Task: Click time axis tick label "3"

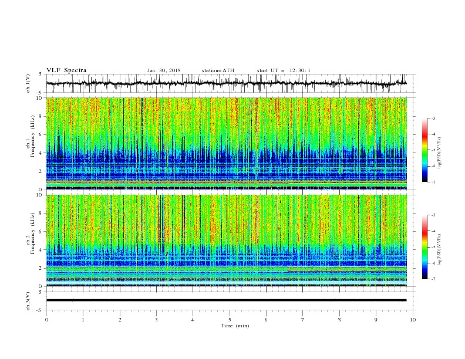Action: pyautogui.click(x=156, y=320)
